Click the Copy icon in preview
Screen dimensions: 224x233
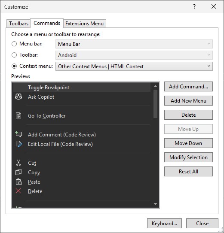[18, 172]
